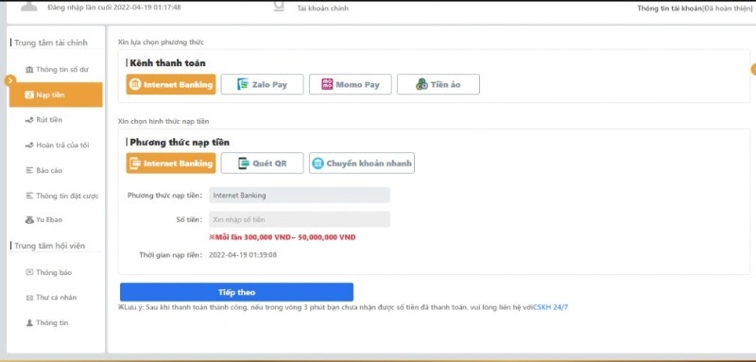Image resolution: width=756 pixels, height=362 pixels.
Task: Open Rút tiền menu item
Action: 43,119
